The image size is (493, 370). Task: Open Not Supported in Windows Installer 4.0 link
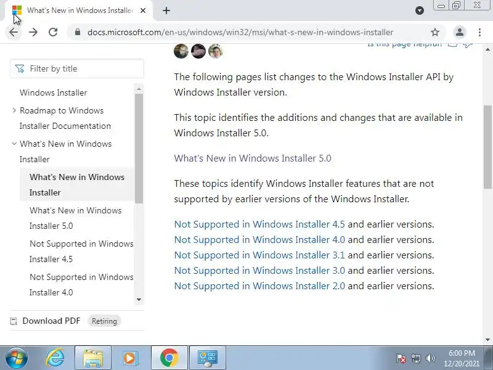(x=259, y=240)
